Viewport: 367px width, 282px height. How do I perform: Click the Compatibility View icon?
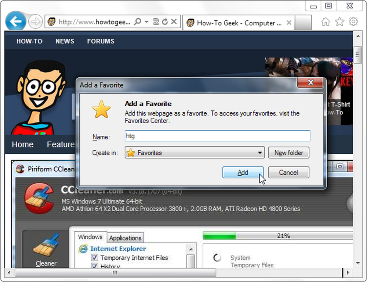coord(156,22)
